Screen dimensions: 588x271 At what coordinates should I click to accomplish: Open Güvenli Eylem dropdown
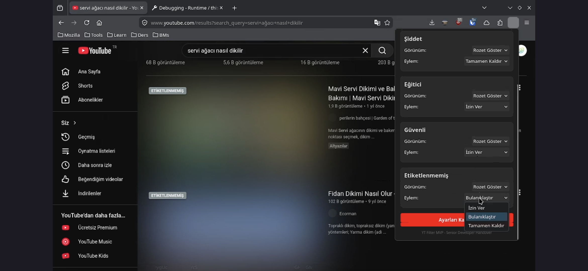pyautogui.click(x=486, y=152)
